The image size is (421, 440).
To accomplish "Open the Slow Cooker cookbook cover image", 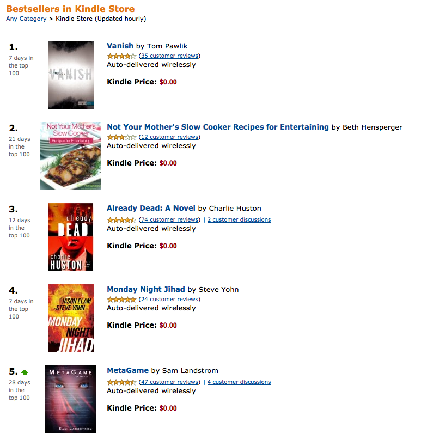I will [71, 156].
